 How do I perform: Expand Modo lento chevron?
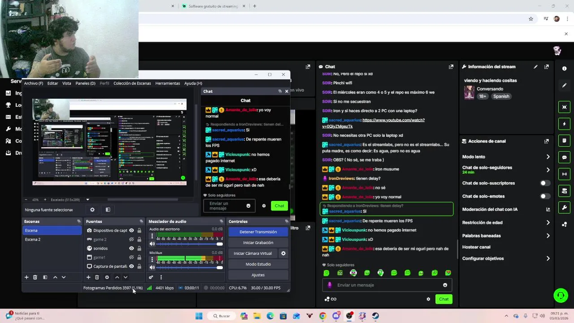click(x=548, y=157)
